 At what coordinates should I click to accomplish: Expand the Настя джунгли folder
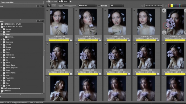1,68
